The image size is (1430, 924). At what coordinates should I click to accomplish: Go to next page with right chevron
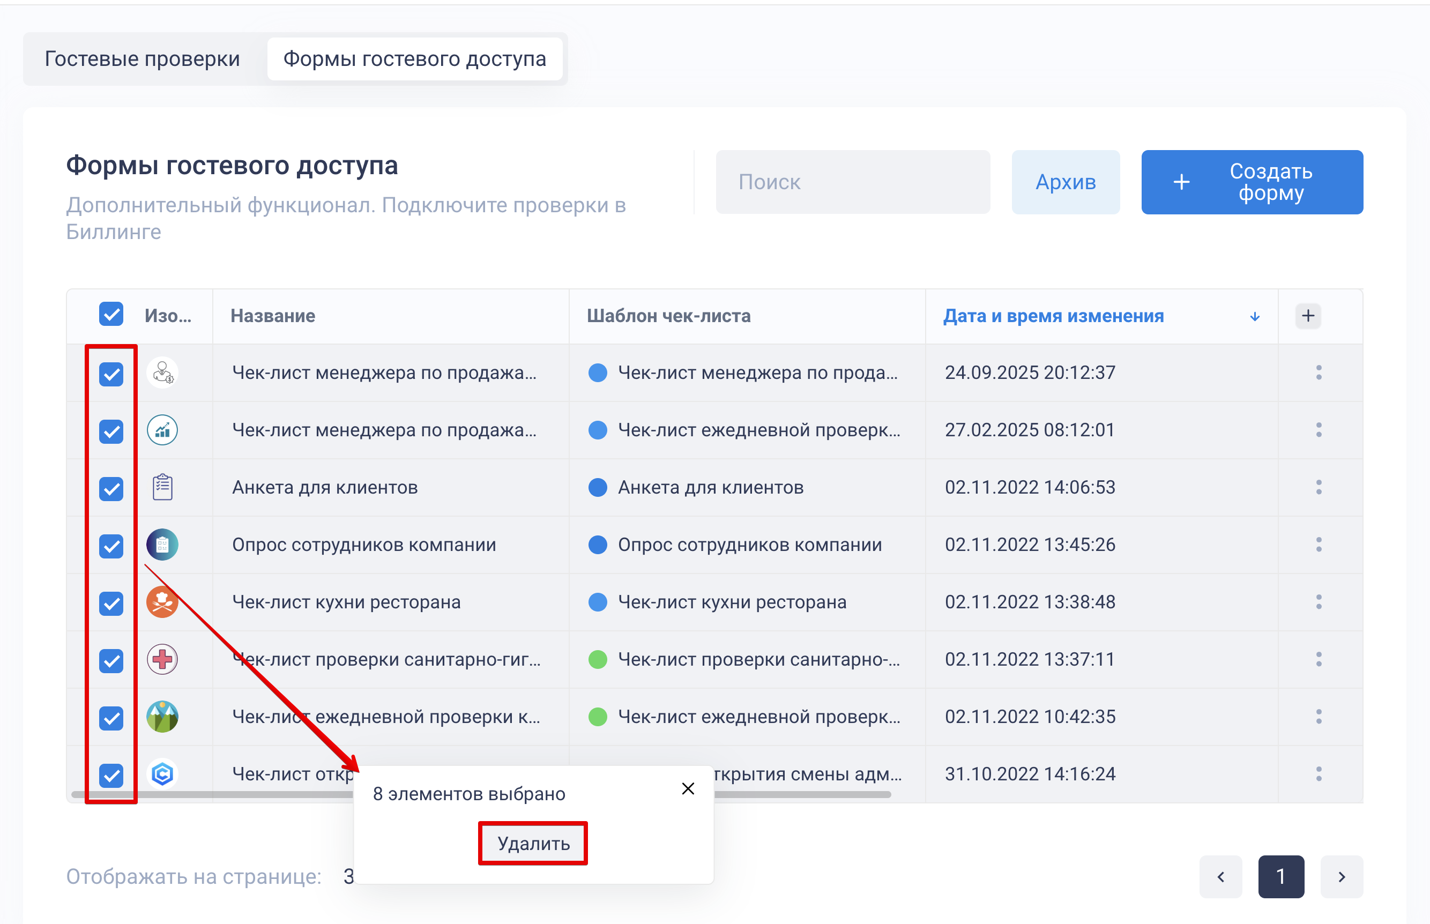[1342, 877]
